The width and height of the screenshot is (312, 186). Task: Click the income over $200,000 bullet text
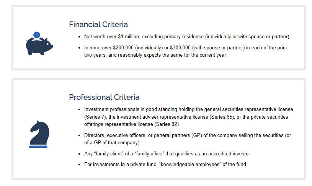tap(186, 51)
